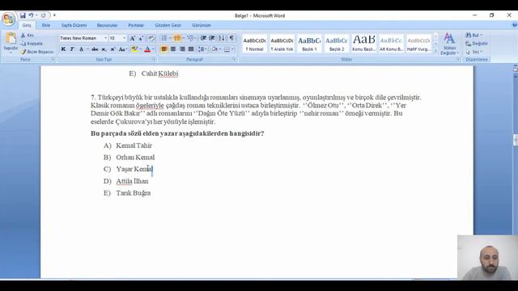Screen dimensions: 518x291
Task: Open the Times New Roman font dropdown
Action: point(106,38)
